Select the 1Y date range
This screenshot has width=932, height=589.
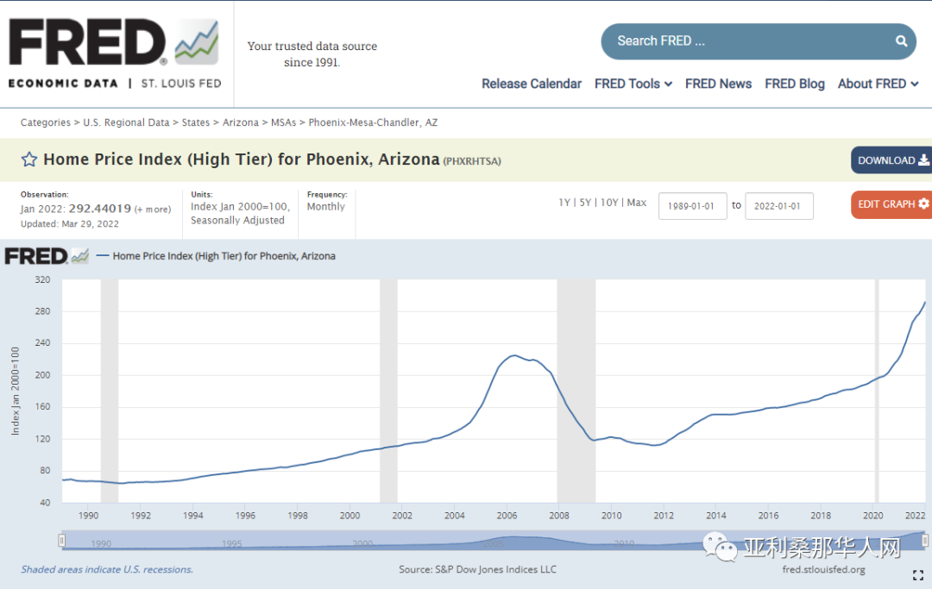tap(564, 203)
